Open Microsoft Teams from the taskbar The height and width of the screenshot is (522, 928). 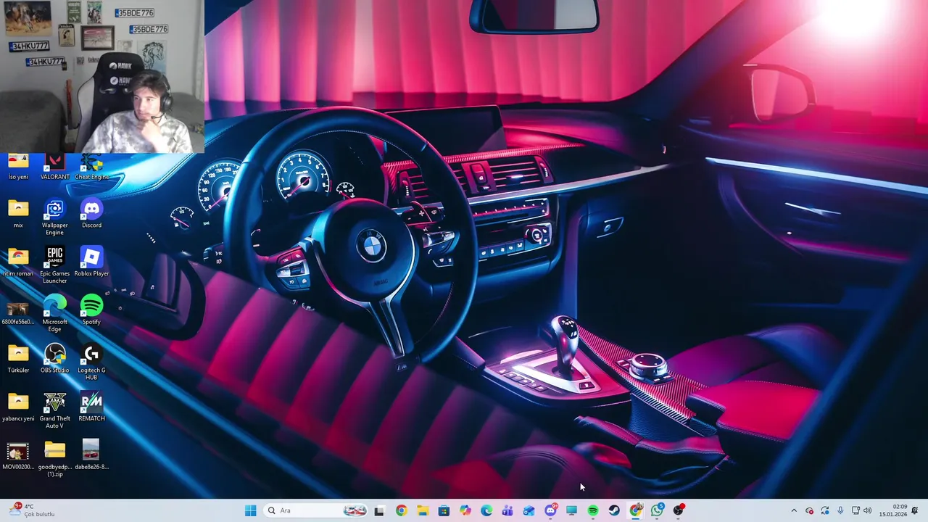click(x=507, y=510)
